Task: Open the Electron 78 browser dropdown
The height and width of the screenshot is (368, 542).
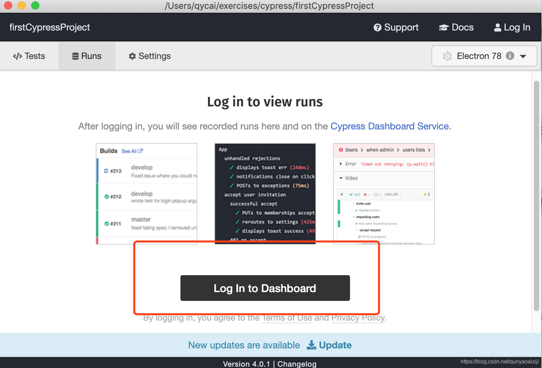Action: (x=484, y=56)
